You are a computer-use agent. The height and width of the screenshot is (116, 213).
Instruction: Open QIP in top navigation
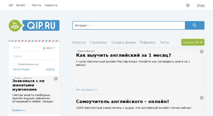pos(11,5)
